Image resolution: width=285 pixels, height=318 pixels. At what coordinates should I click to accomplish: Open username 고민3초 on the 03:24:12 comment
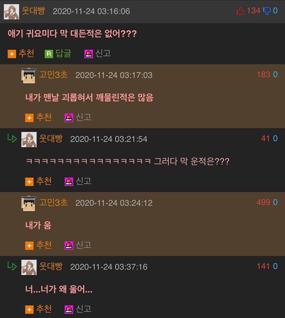[53, 202]
